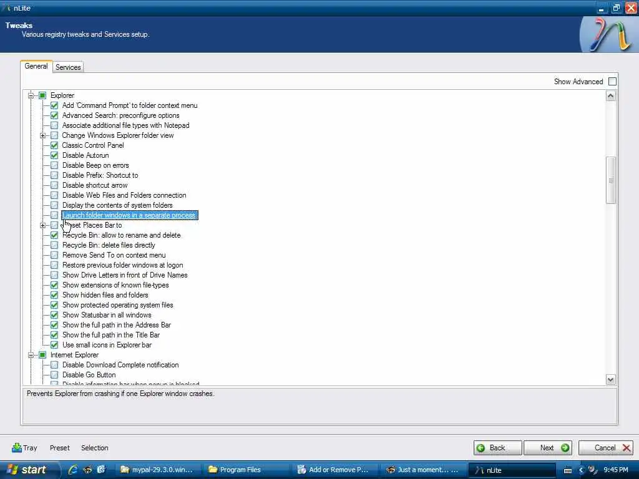Select 'Show the full path in the Title Bar'
Viewport: 639px width, 479px height.
tap(111, 335)
